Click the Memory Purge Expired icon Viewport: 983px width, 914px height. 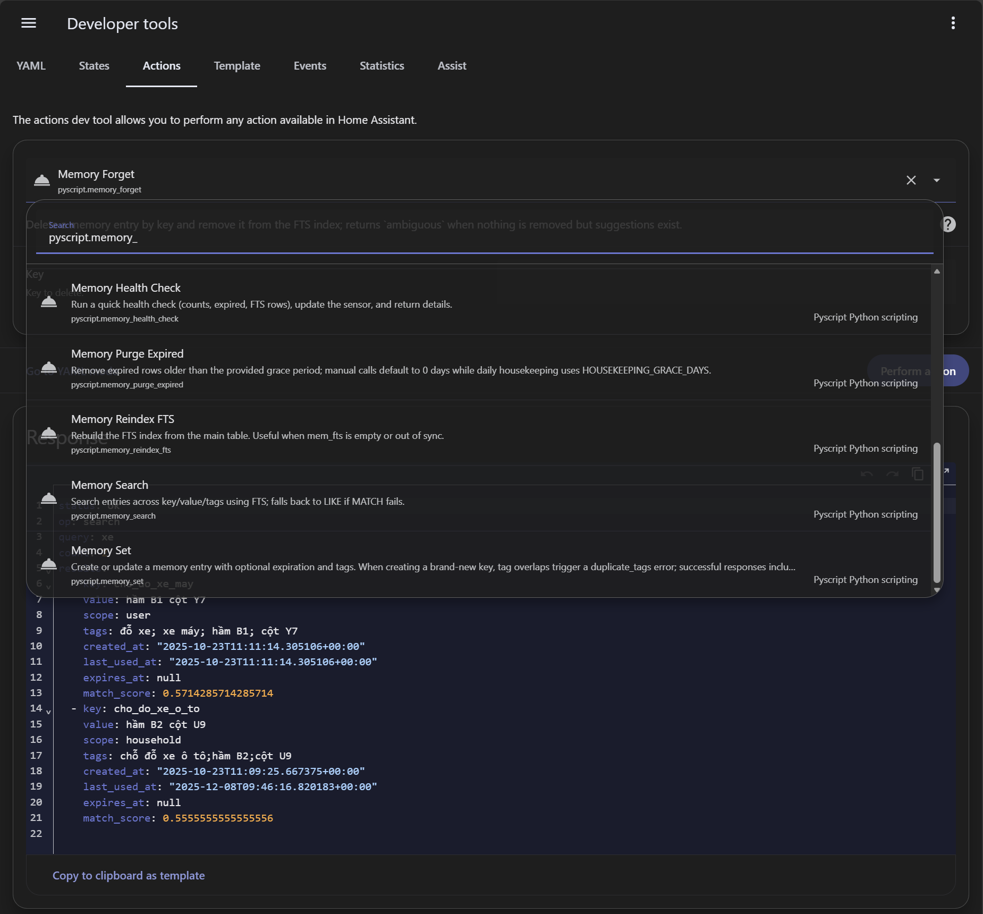pyautogui.click(x=49, y=368)
